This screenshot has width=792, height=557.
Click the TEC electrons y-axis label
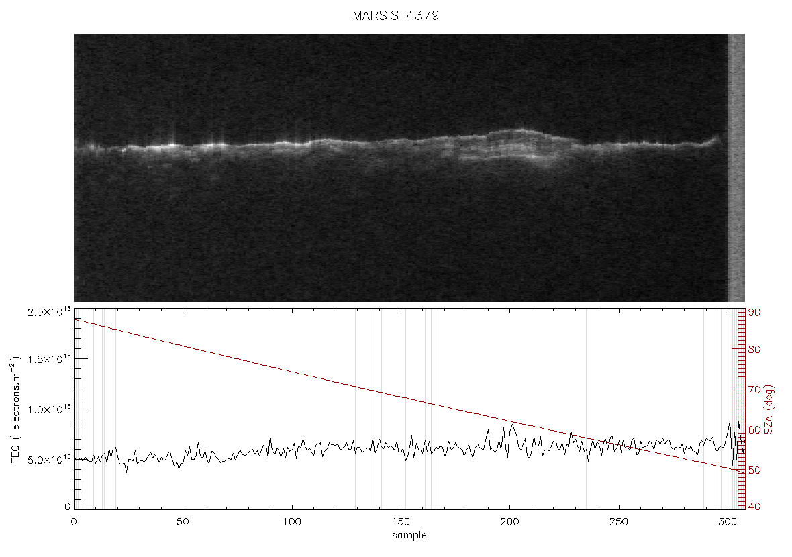pos(15,409)
